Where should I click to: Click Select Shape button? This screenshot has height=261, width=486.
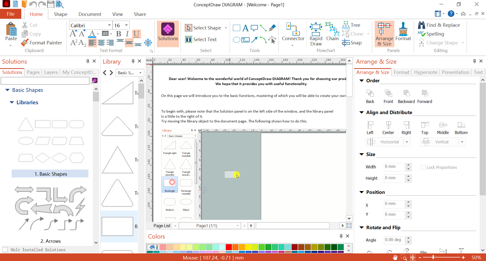click(x=203, y=28)
